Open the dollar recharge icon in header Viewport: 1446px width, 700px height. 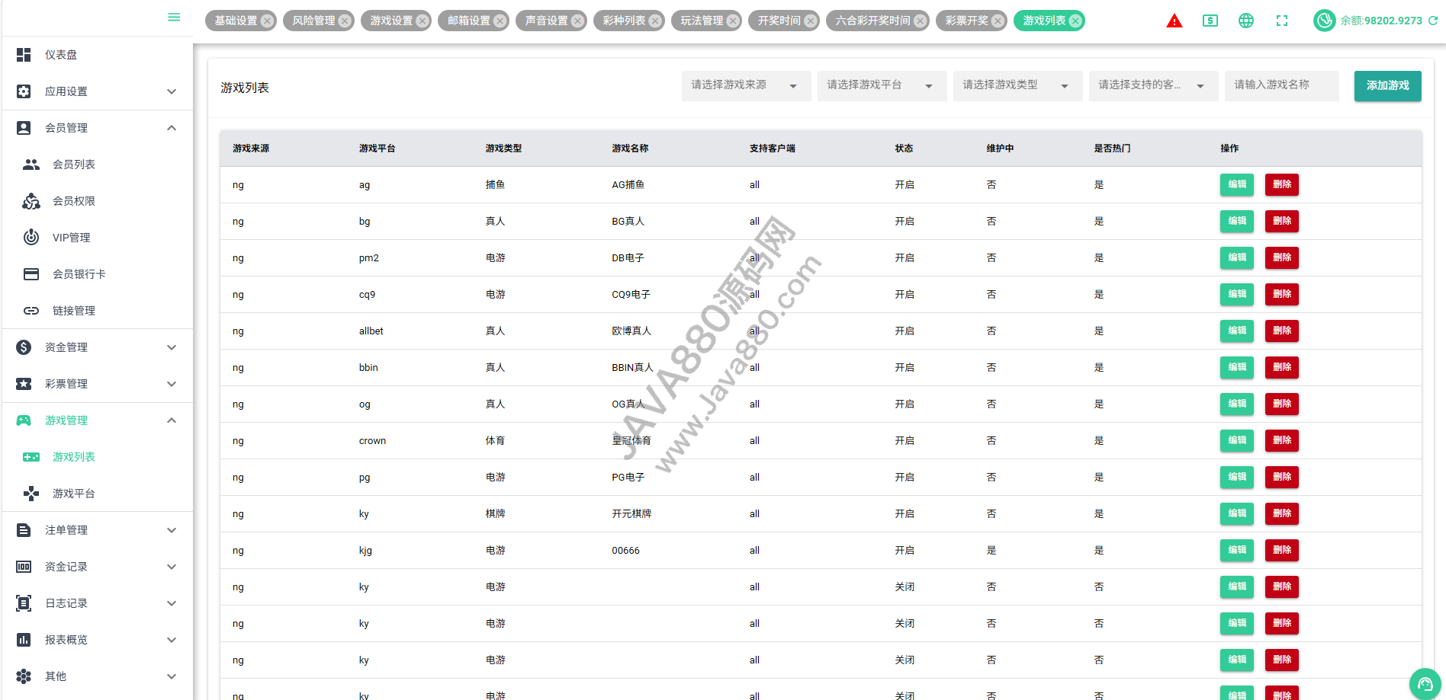point(1210,21)
